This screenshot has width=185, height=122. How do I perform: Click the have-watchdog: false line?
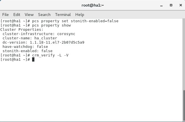coord(25,47)
